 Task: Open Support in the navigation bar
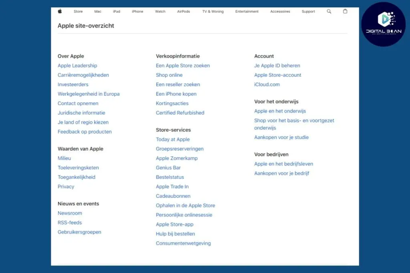308,12
